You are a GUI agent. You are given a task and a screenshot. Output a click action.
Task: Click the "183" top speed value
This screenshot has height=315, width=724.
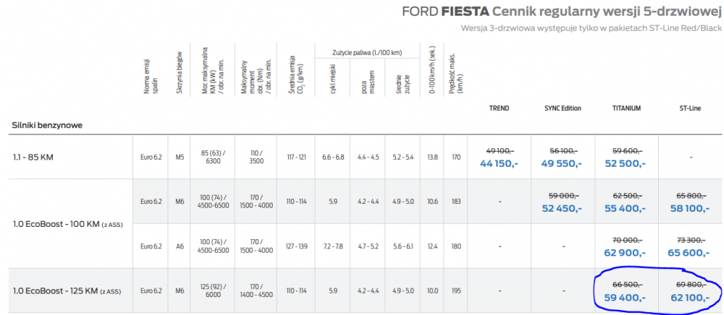pos(456,202)
